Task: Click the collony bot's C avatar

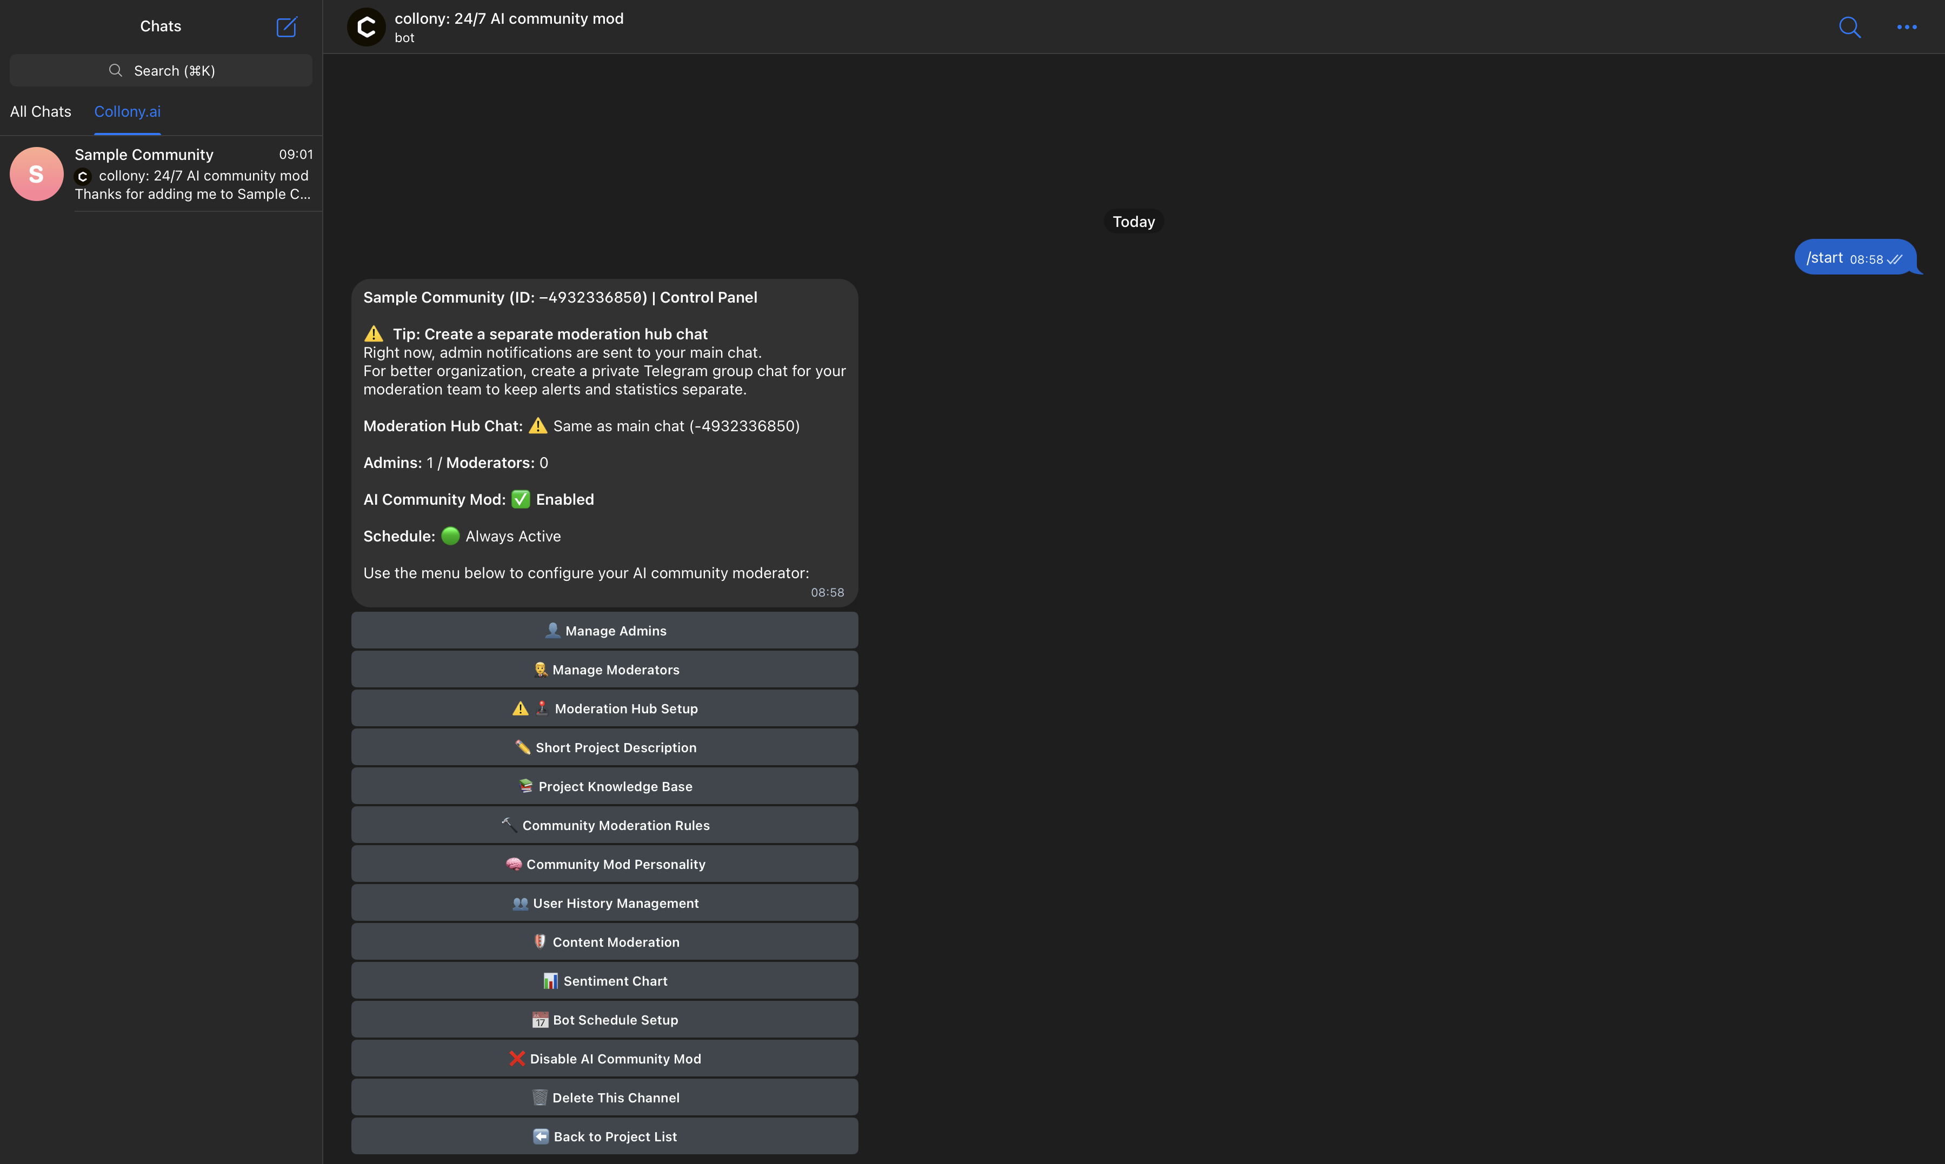Action: [x=365, y=26]
